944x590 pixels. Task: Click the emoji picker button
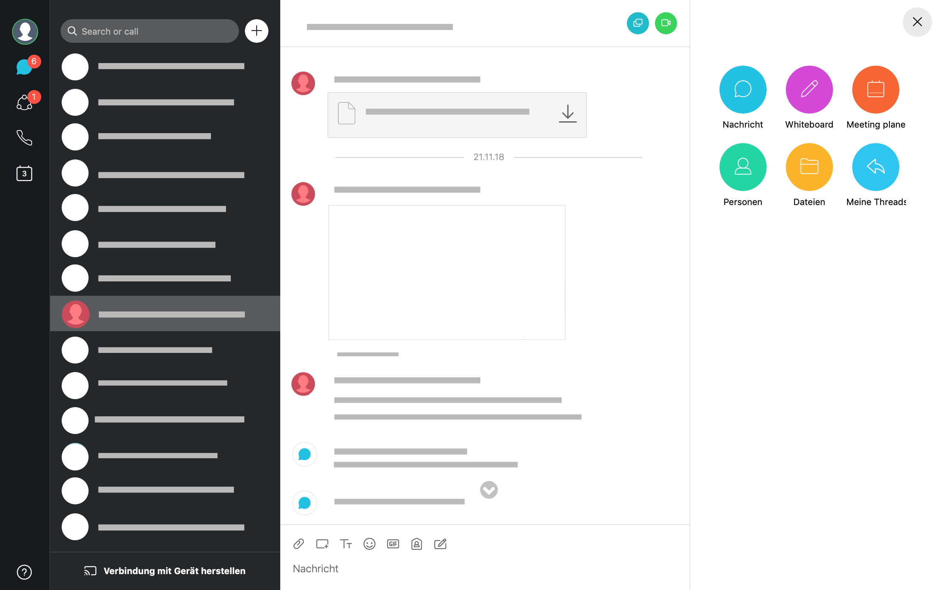click(x=370, y=544)
